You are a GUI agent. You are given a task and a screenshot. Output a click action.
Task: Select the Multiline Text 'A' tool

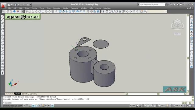(x=3, y=73)
